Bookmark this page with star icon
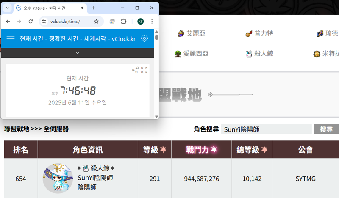The width and height of the screenshot is (339, 198). pyautogui.click(x=97, y=22)
